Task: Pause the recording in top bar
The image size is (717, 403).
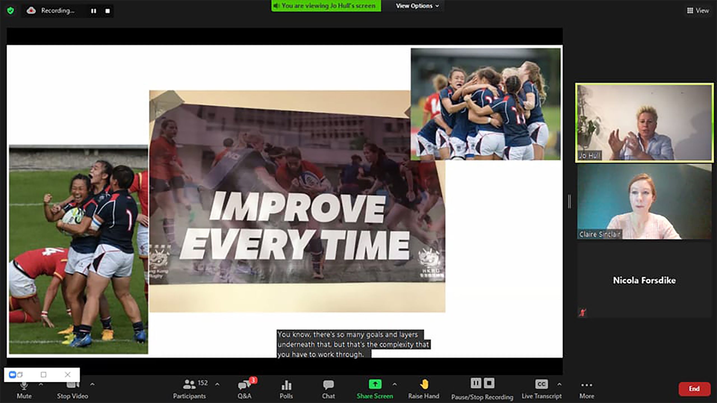Action: click(x=94, y=11)
